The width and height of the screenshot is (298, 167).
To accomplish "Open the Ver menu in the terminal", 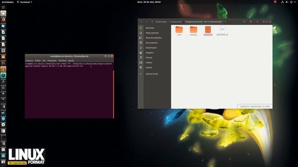I will point(44,61).
